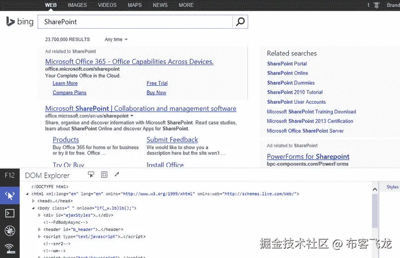Click the 23,700,000 RESULTS count text
Viewport: 400px width, 258px height.
(67, 39)
